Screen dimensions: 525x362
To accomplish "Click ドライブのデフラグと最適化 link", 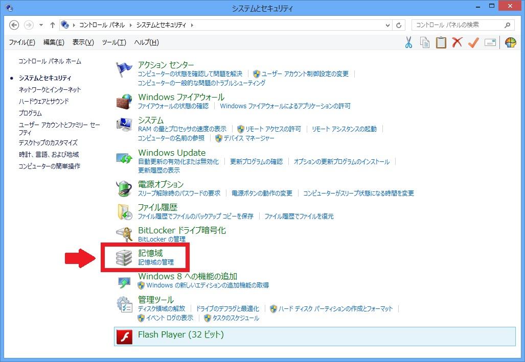I will tap(227, 308).
